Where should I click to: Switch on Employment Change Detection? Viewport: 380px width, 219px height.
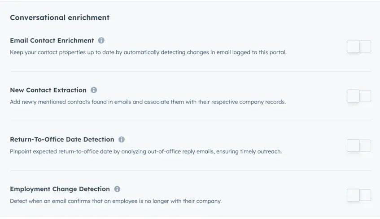click(x=358, y=195)
